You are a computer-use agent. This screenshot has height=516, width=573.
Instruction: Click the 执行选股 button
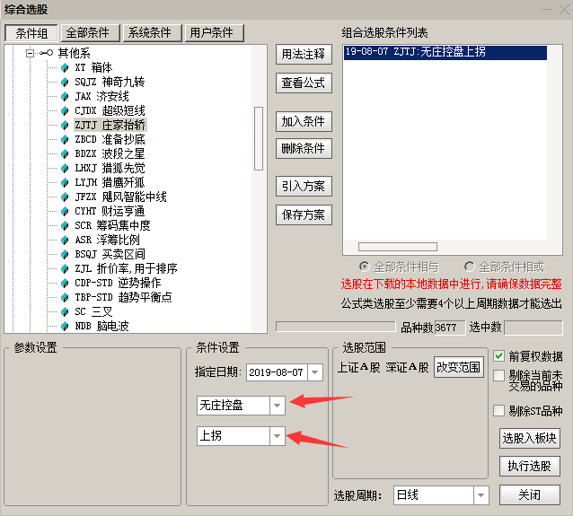tap(530, 466)
